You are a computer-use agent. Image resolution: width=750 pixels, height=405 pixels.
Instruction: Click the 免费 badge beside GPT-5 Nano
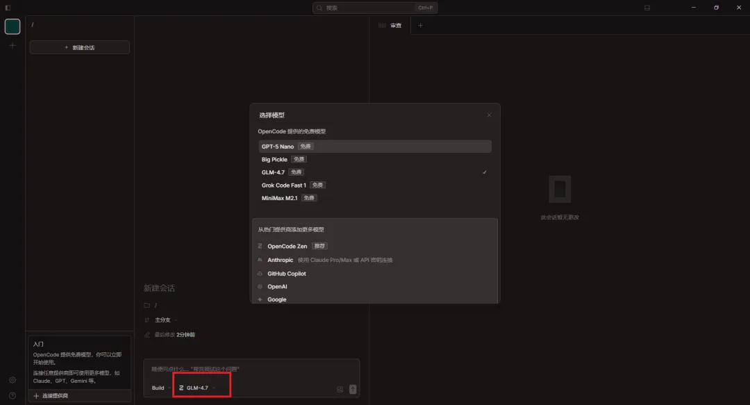coord(306,147)
